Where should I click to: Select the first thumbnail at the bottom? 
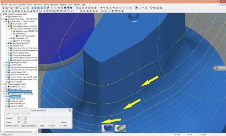tap(107, 128)
